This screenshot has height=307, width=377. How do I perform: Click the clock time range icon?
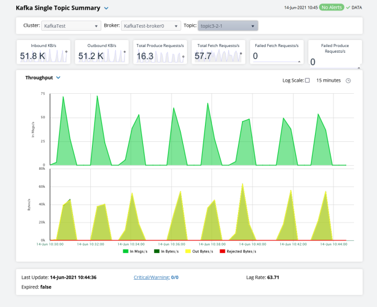pos(348,81)
